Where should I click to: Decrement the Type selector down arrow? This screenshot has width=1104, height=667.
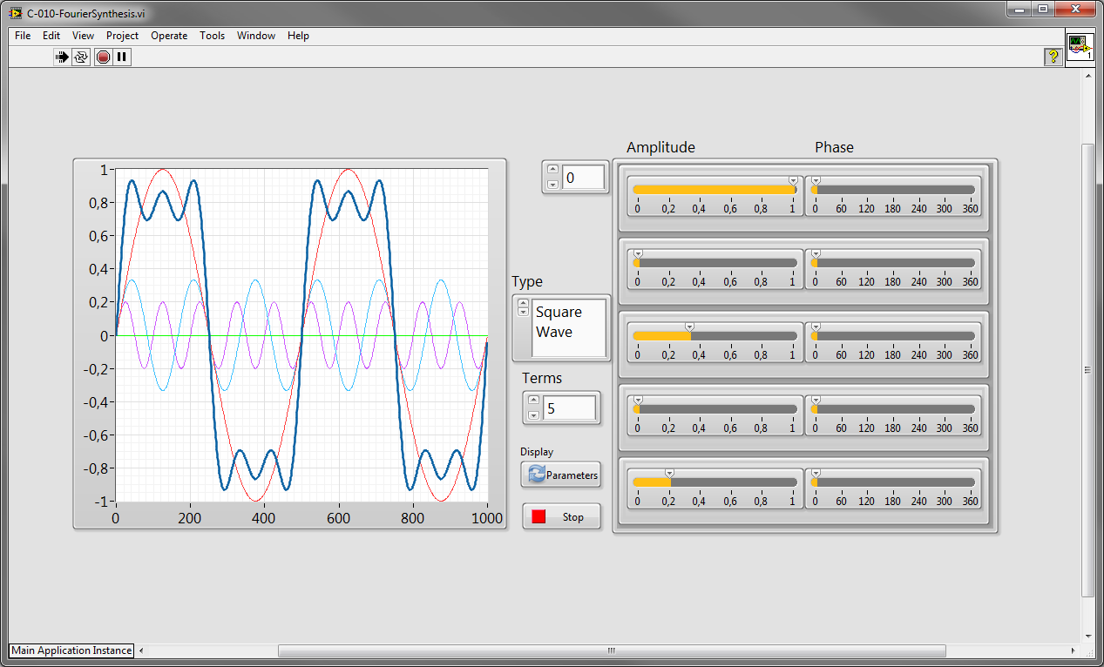(x=523, y=312)
